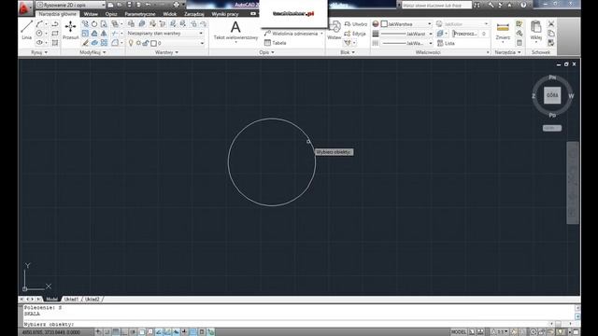Expand the Opis panel
598x336 pixels.
click(x=266, y=52)
